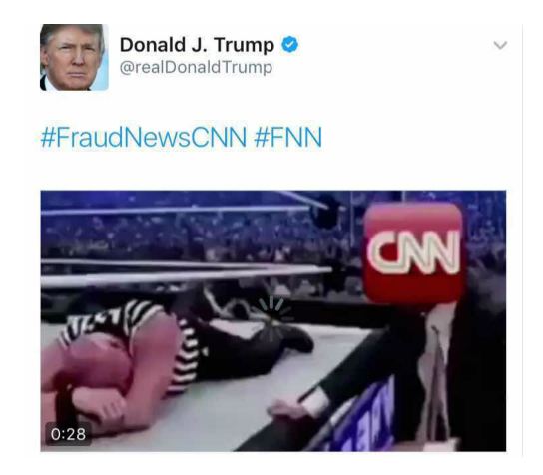543x475 pixels.
Task: Open the #FraudNewsCNN hashtag
Action: (144, 137)
